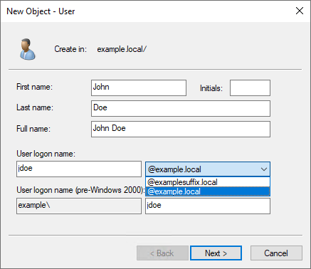Image resolution: width=311 pixels, height=269 pixels.
Task: Close the New Object - User dialog
Action: point(300,11)
